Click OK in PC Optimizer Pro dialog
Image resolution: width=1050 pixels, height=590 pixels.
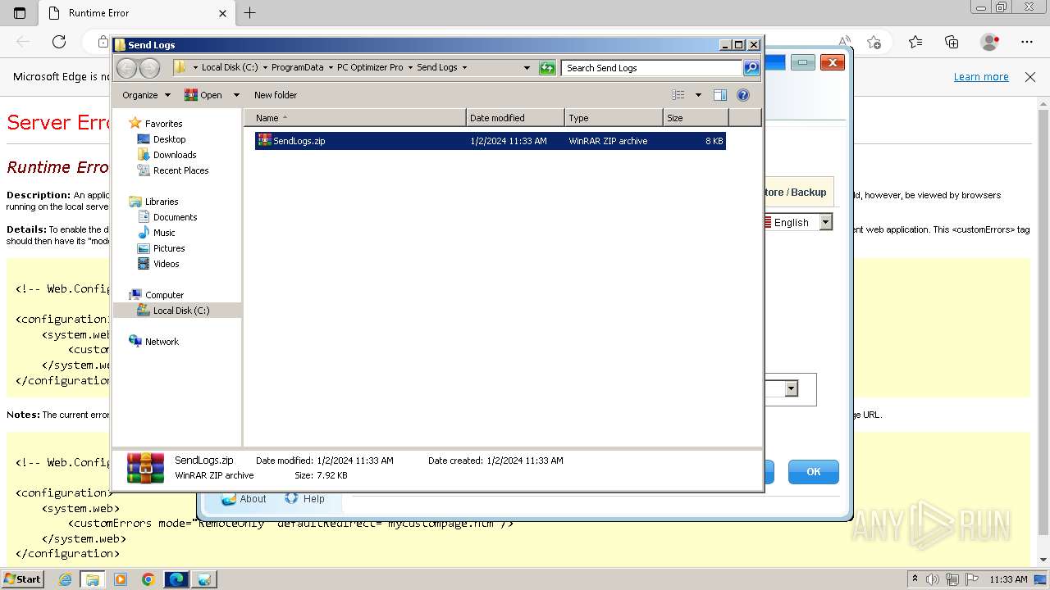tap(813, 471)
